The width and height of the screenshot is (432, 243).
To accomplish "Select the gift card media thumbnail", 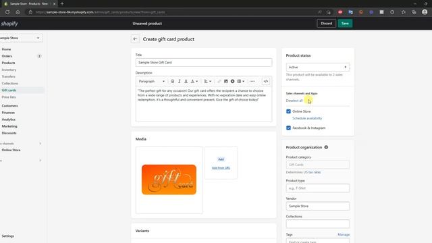I will 169,180.
